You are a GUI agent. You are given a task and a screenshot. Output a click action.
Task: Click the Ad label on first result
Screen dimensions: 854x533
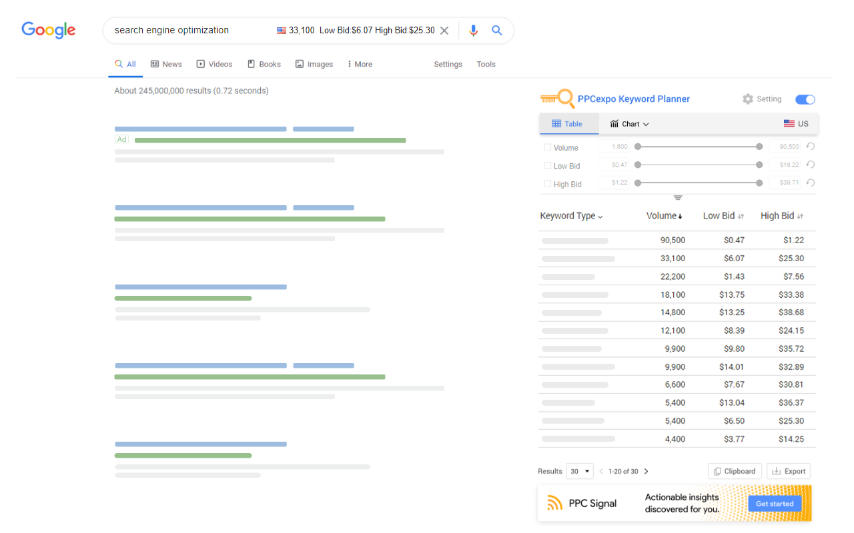click(x=122, y=139)
